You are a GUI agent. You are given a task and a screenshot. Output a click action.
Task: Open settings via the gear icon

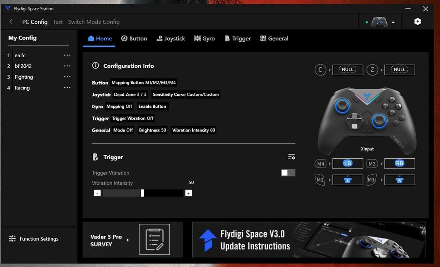click(x=418, y=22)
